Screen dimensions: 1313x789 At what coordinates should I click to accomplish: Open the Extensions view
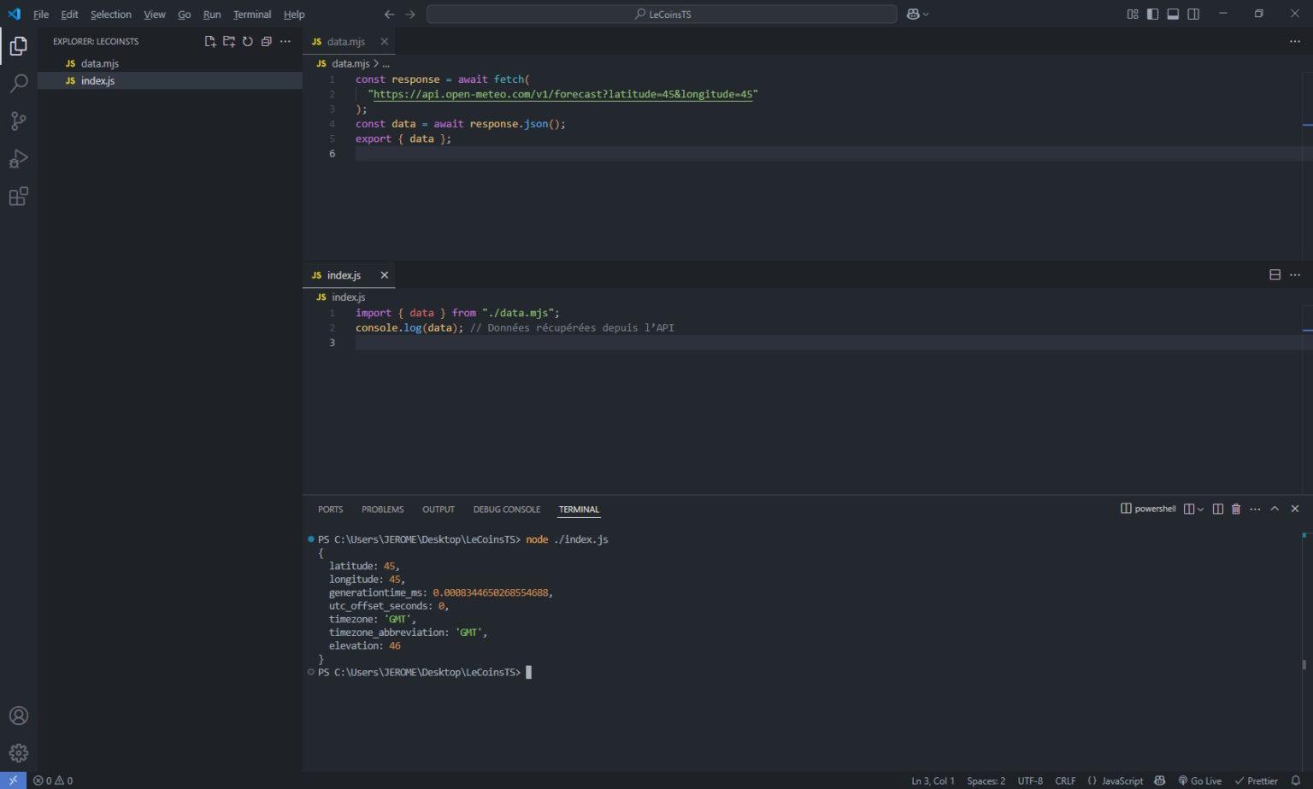coord(18,197)
